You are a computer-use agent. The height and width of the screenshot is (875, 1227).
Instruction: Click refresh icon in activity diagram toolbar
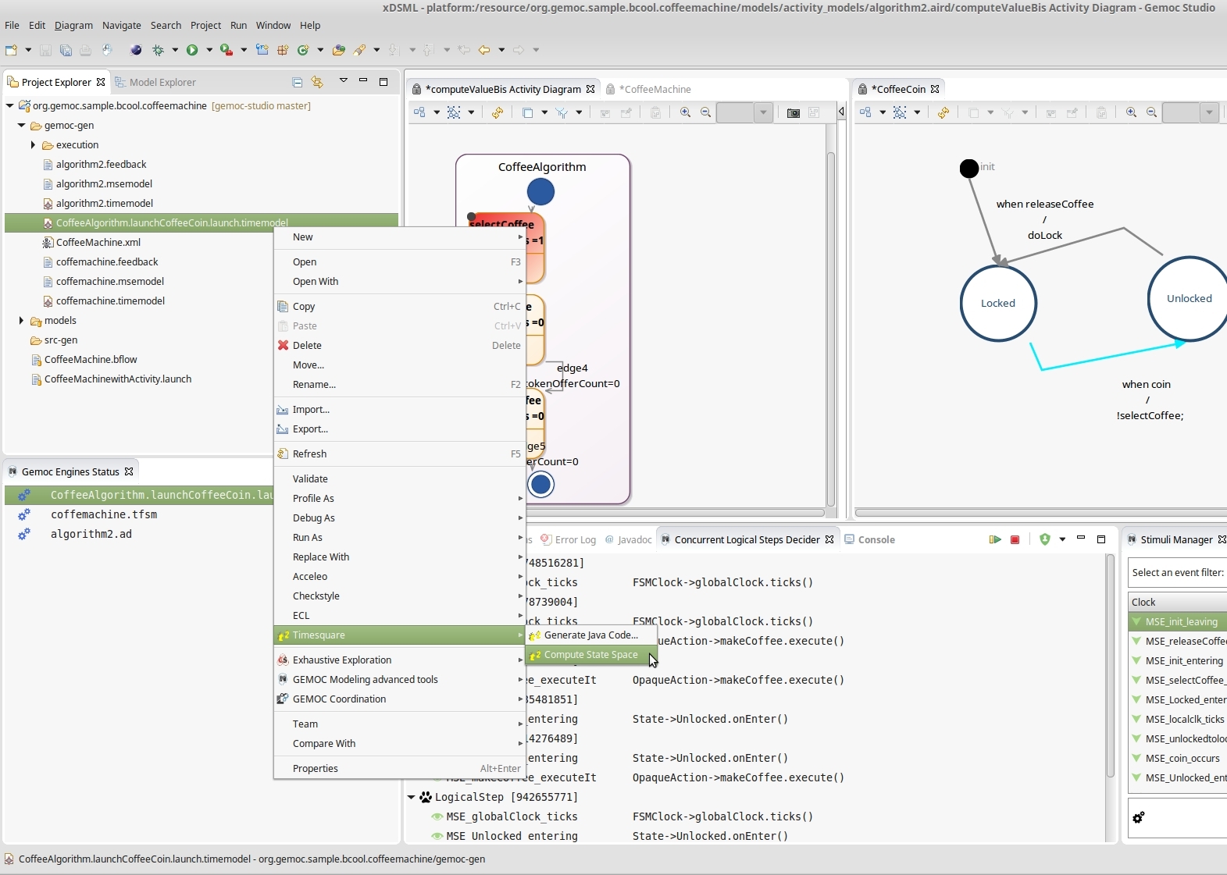[x=498, y=112]
